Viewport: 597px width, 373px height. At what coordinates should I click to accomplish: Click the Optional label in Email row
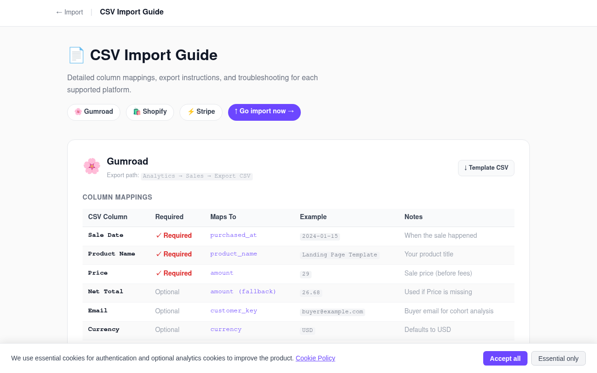(167, 311)
